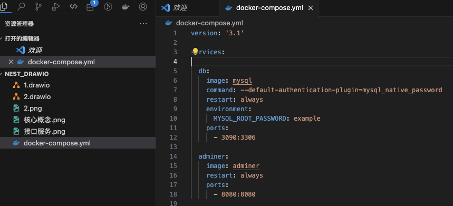Click the example password value
Viewport: 453px width, 206px height.
pos(307,119)
